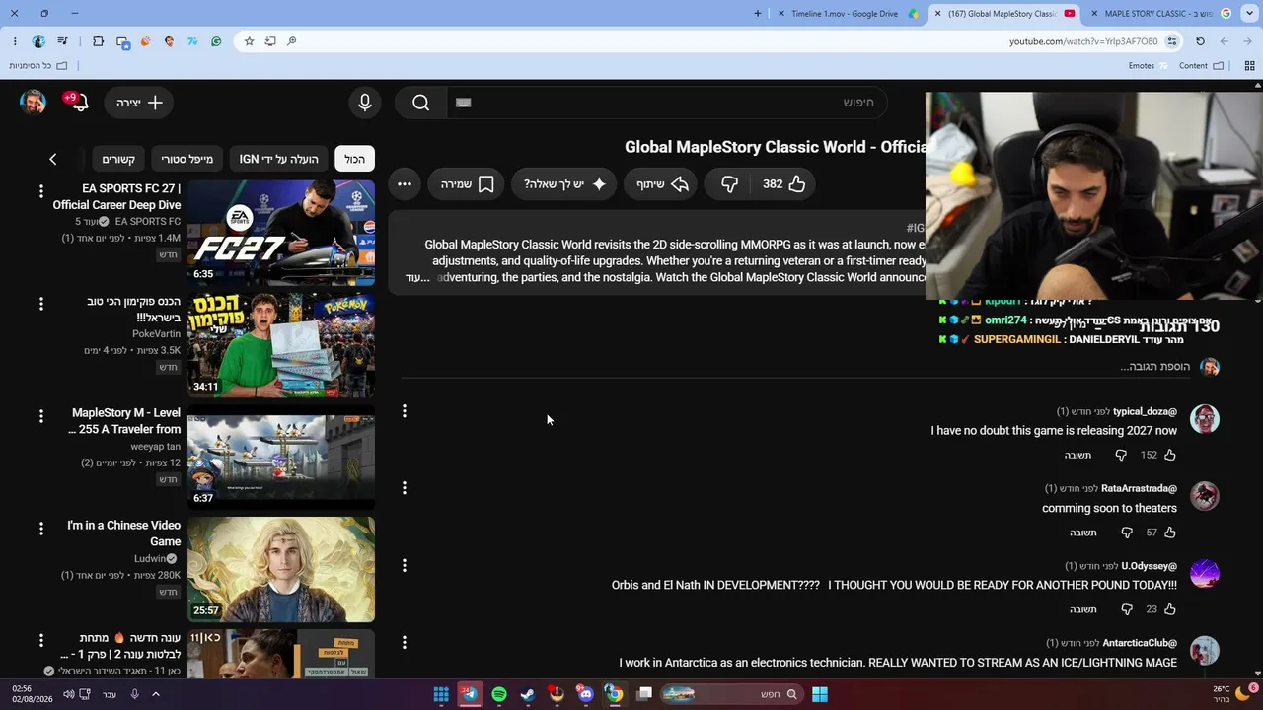Reload the page in the browser
The width and height of the screenshot is (1263, 710).
pyautogui.click(x=1200, y=41)
